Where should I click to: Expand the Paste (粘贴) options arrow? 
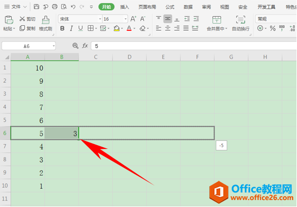click(x=14, y=28)
